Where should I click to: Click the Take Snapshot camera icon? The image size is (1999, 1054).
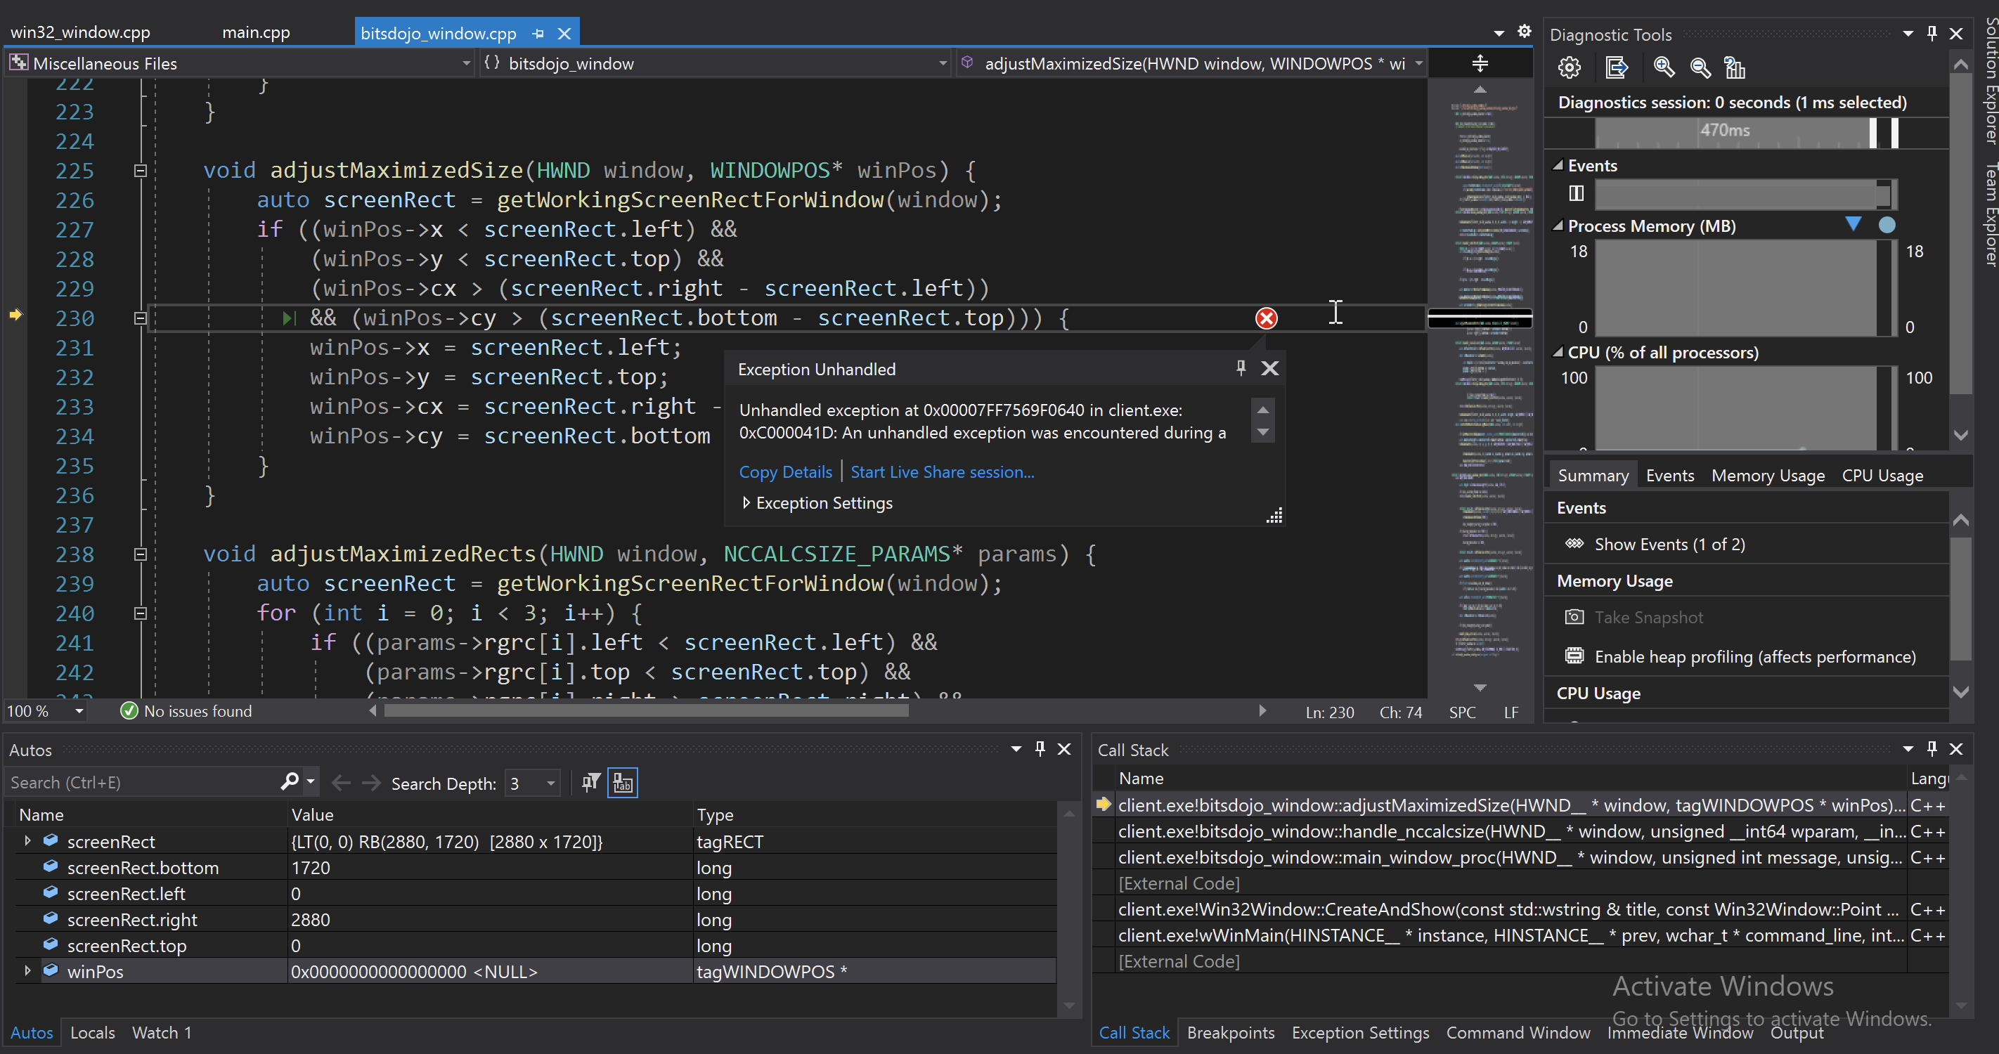click(x=1574, y=618)
